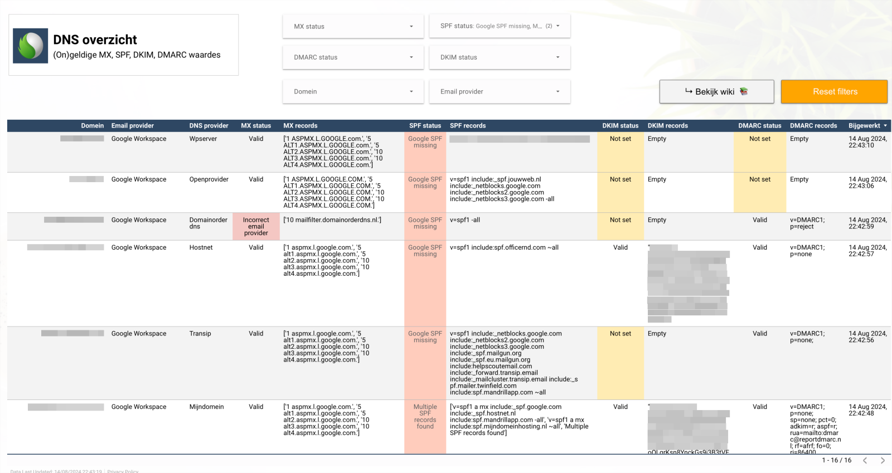This screenshot has width=892, height=473.
Task: Go to previous table page arrow
Action: click(865, 460)
